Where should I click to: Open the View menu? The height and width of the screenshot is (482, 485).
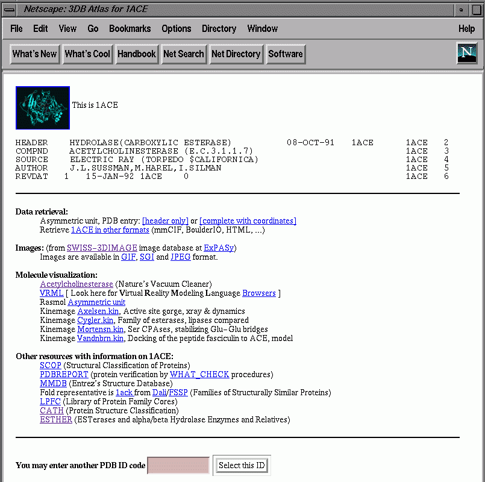tap(67, 28)
